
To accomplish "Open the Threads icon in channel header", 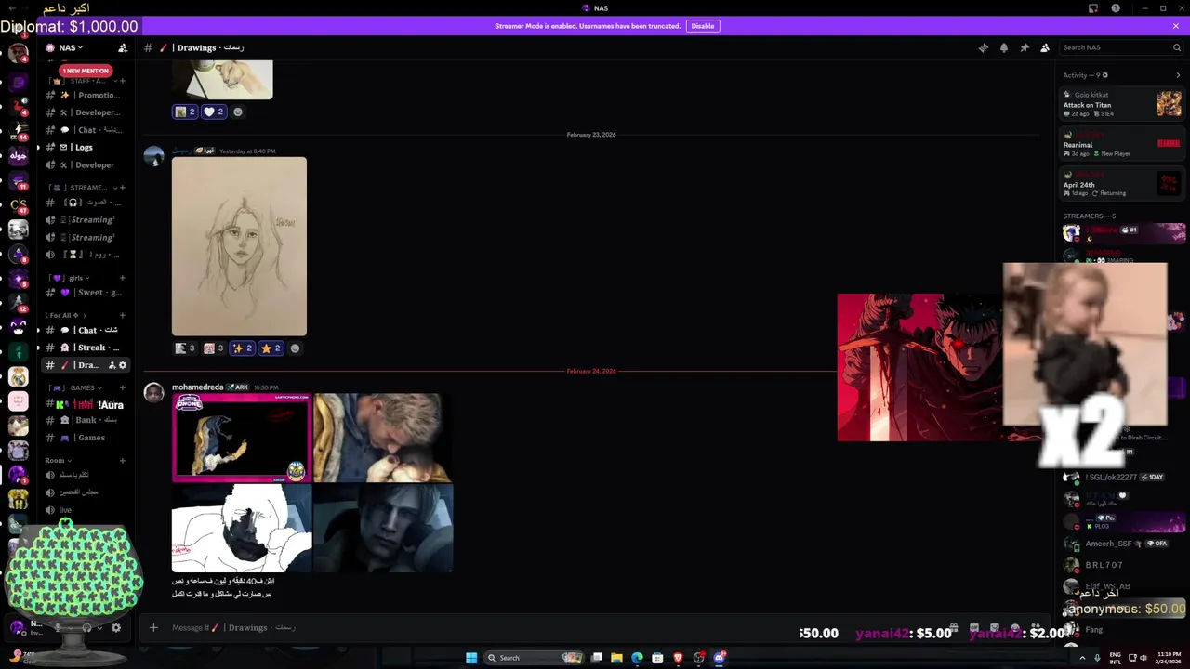I will tap(984, 47).
